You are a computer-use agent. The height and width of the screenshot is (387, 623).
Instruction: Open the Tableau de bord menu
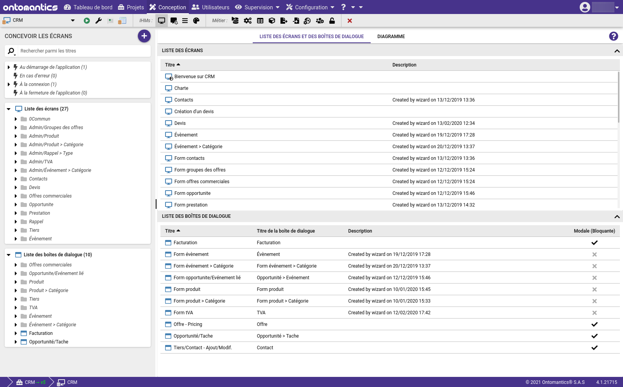pos(88,7)
